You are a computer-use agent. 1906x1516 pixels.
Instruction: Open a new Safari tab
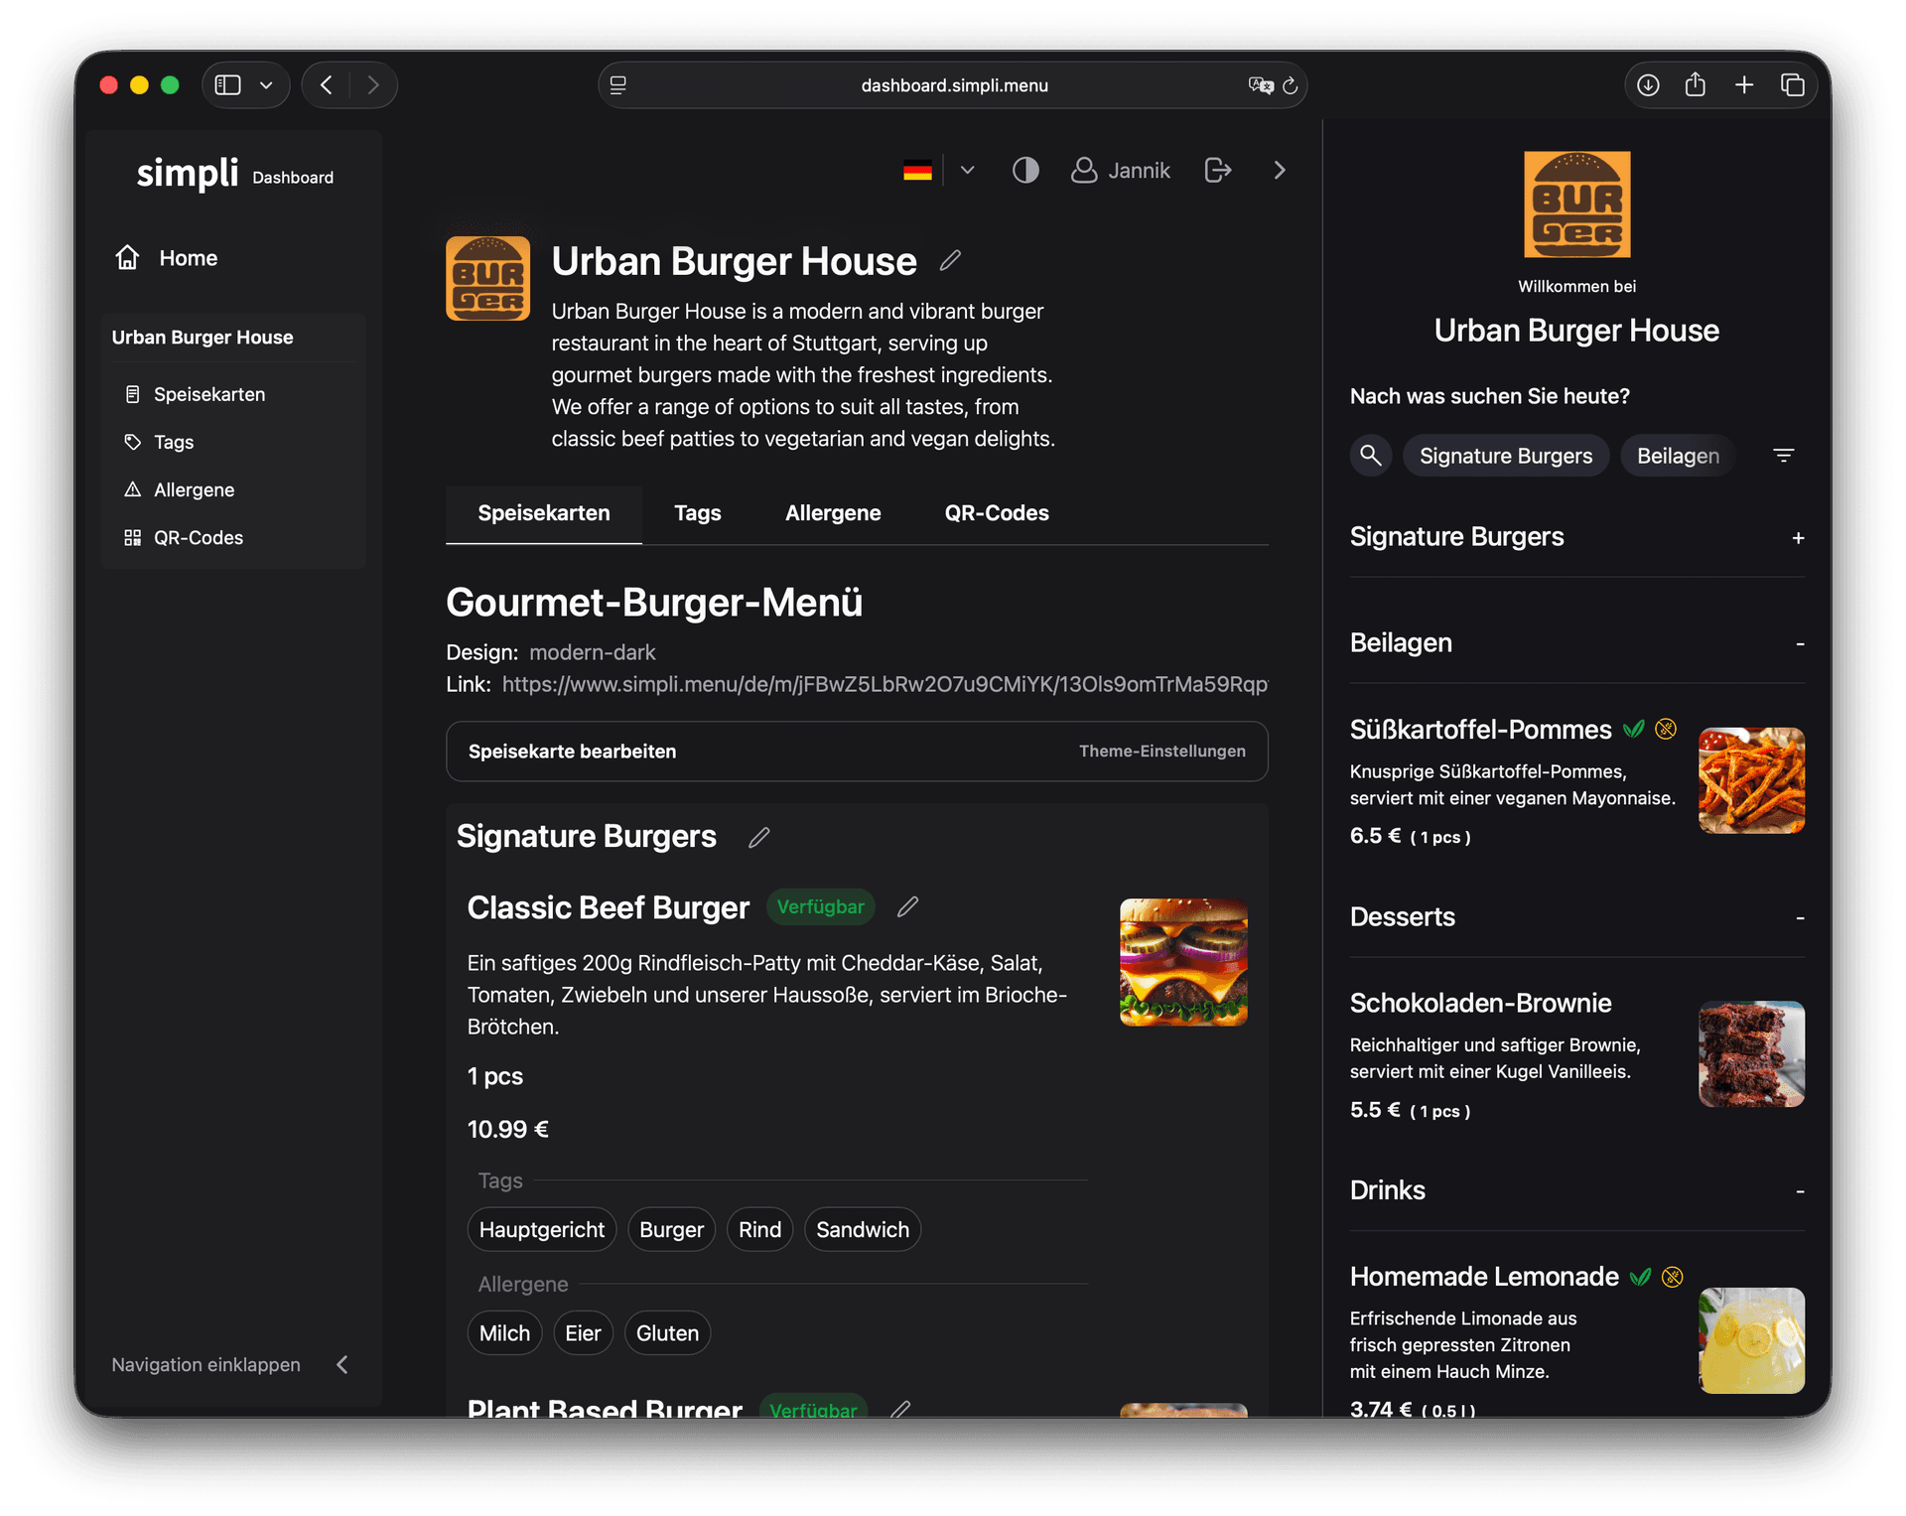[1744, 85]
